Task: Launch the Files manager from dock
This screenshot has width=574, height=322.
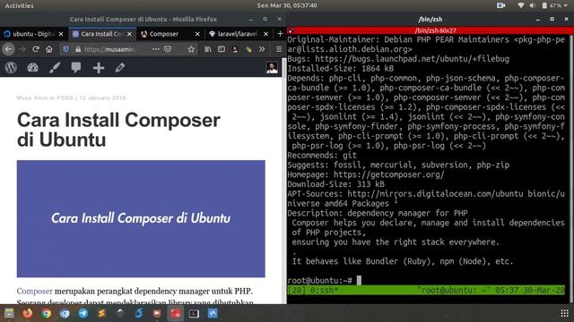Action: [x=9, y=313]
